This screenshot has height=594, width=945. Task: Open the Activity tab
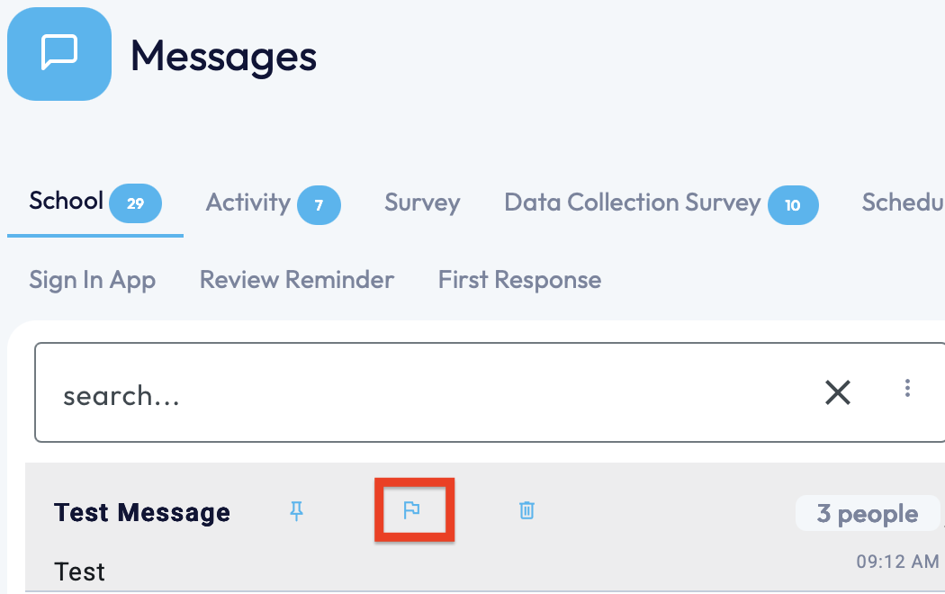click(x=247, y=202)
